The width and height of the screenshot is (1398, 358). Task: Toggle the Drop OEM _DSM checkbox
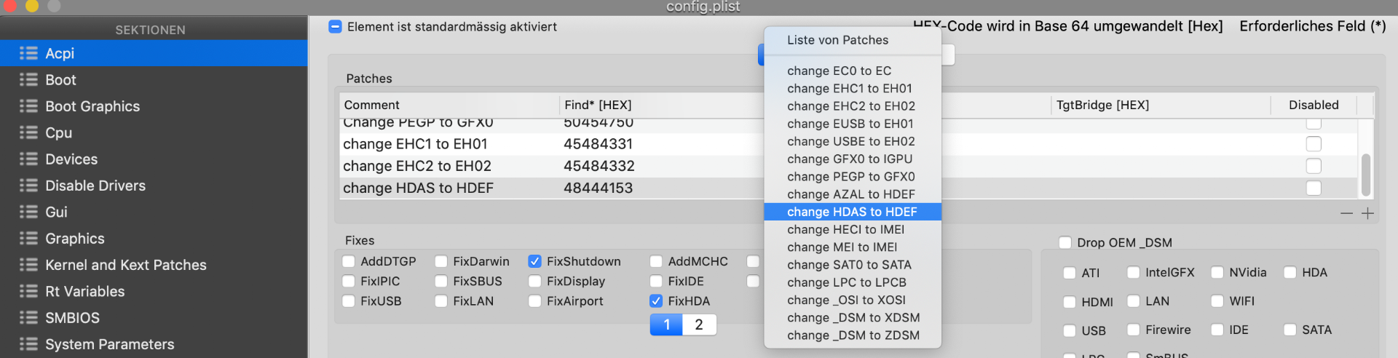tap(1065, 243)
